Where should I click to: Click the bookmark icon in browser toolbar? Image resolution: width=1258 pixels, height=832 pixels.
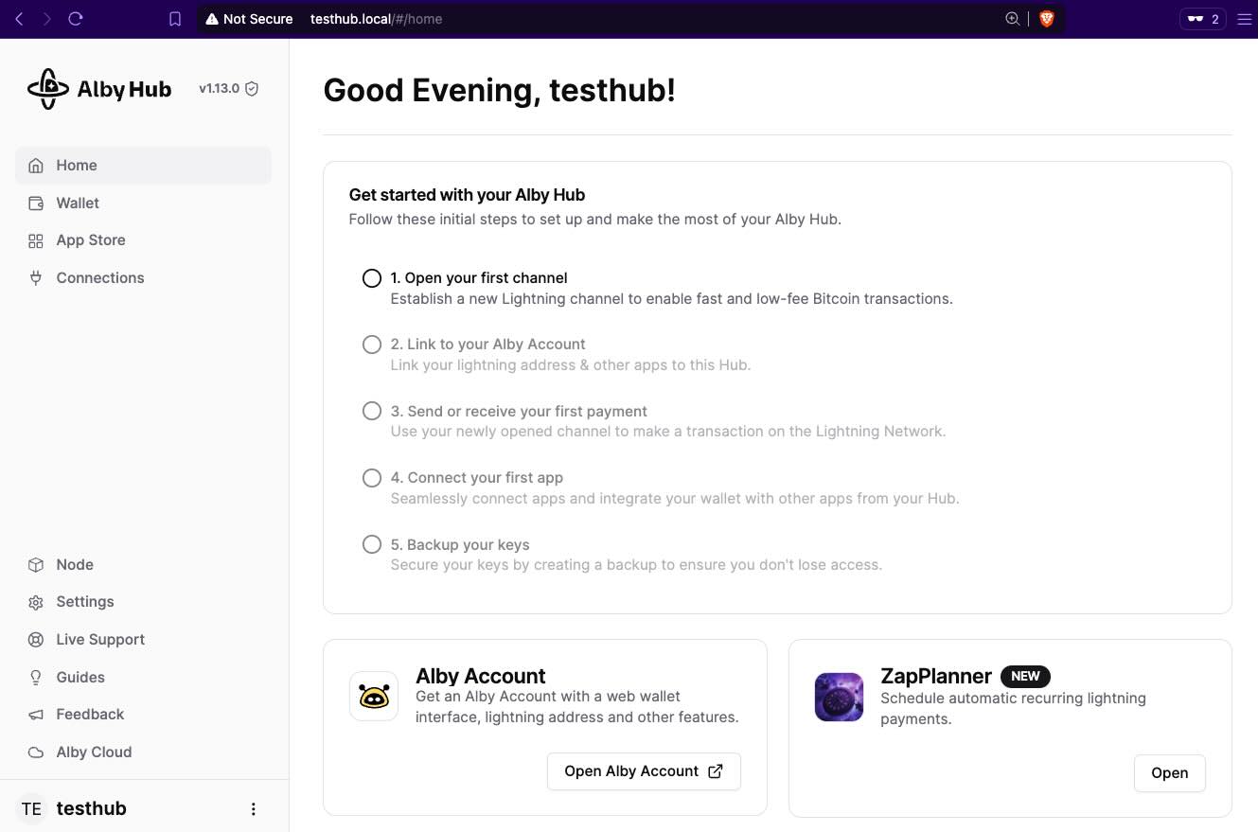click(175, 19)
